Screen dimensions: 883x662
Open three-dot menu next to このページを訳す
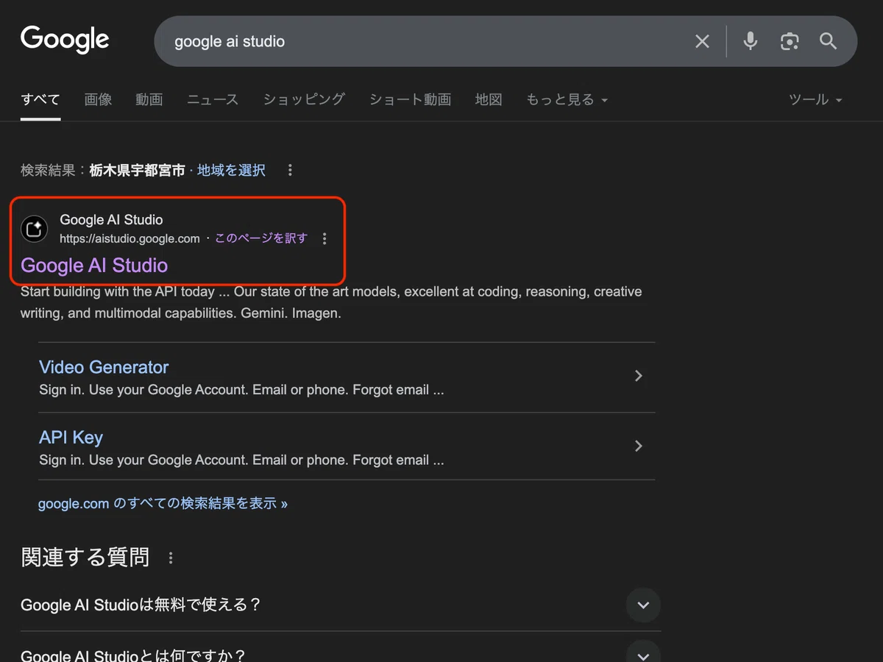pyautogui.click(x=325, y=238)
